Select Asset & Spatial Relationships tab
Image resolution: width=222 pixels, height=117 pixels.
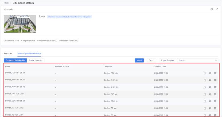point(29,53)
